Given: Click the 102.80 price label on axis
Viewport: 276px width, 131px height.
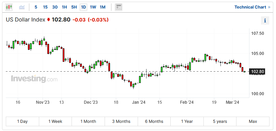Looking at the screenshot, I should (258, 72).
